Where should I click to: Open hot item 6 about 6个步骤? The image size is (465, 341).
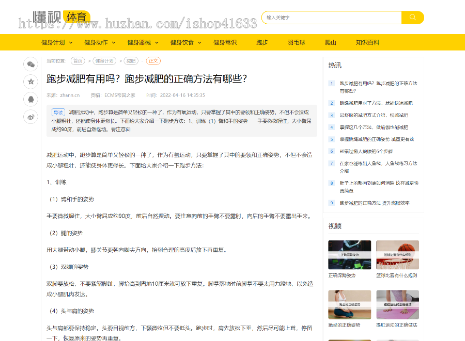click(366, 151)
